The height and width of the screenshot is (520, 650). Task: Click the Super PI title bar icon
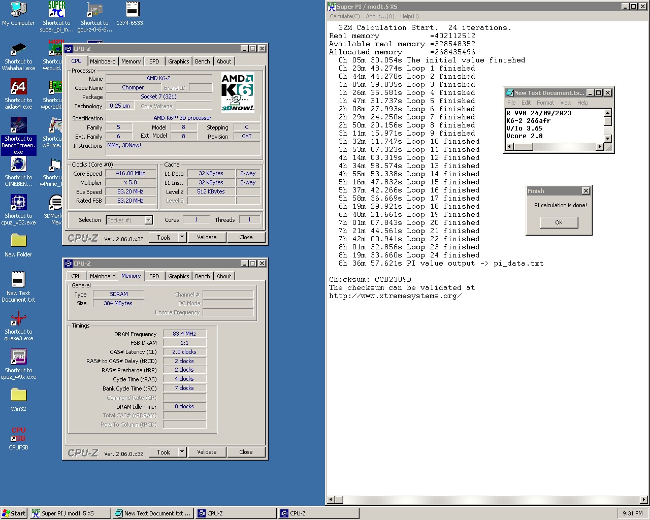click(332, 7)
